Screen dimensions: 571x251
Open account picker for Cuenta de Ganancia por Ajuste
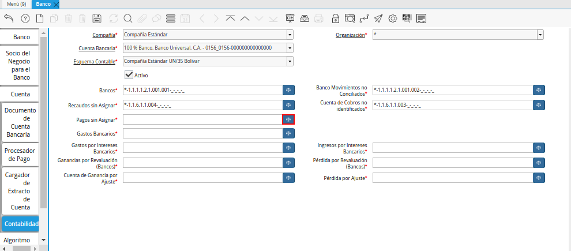tap(288, 178)
